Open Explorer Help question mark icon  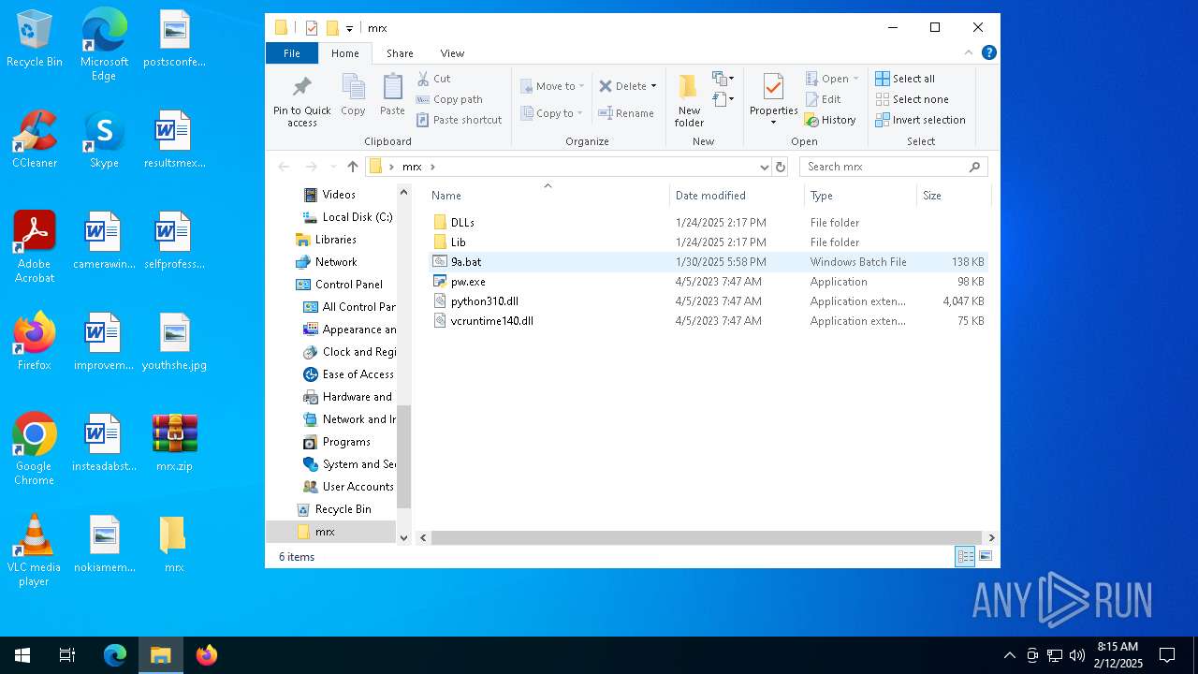[988, 52]
